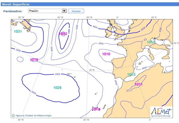Click the copyright symbol at map bottom-left

point(13,116)
